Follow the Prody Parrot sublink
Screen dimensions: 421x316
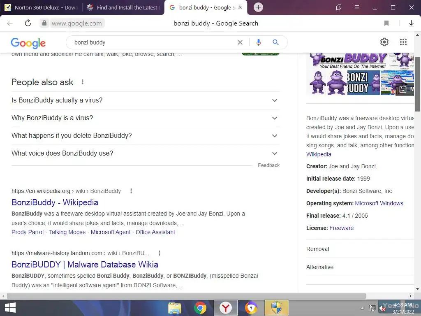[x=28, y=232]
